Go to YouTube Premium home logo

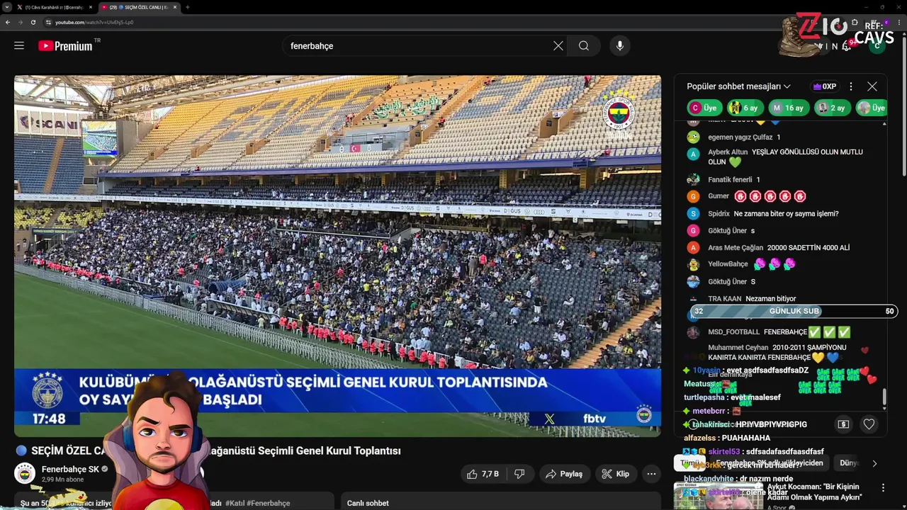(65, 46)
